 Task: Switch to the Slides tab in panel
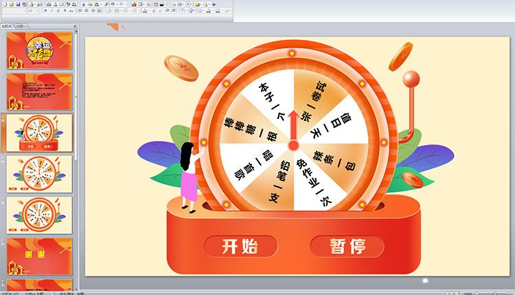pos(7,26)
